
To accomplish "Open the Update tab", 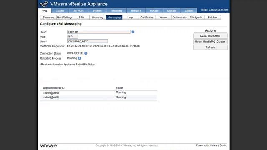I will [x=154, y=11].
